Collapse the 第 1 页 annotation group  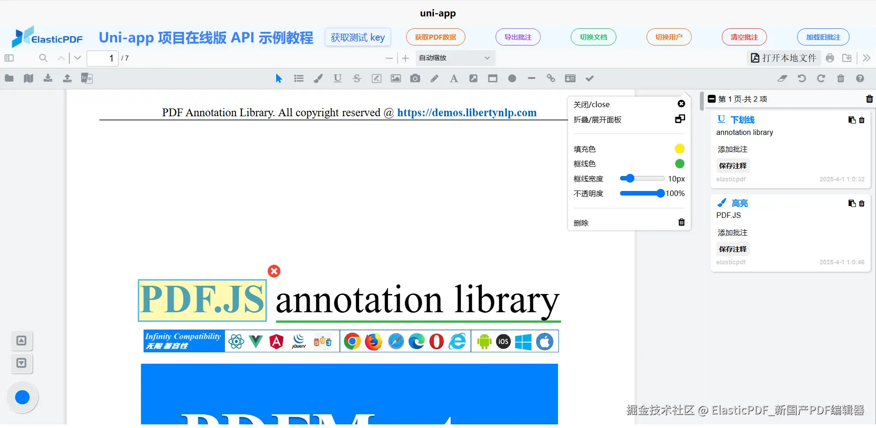[712, 99]
